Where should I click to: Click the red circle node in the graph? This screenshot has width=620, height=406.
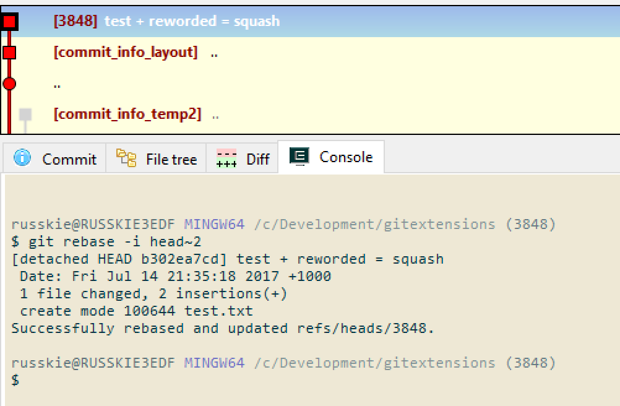click(x=8, y=83)
